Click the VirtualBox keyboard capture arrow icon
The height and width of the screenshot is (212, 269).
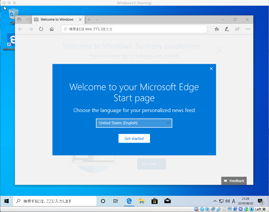click(x=252, y=209)
